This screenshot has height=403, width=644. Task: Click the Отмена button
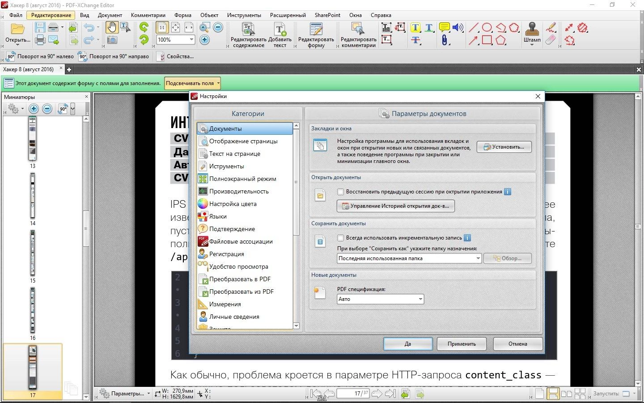tap(518, 344)
